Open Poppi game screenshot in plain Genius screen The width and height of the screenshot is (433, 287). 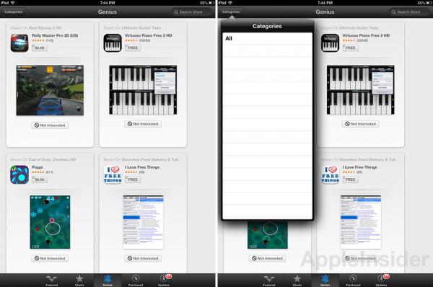pyautogui.click(x=50, y=222)
